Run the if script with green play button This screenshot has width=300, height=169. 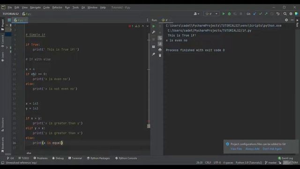point(223,14)
